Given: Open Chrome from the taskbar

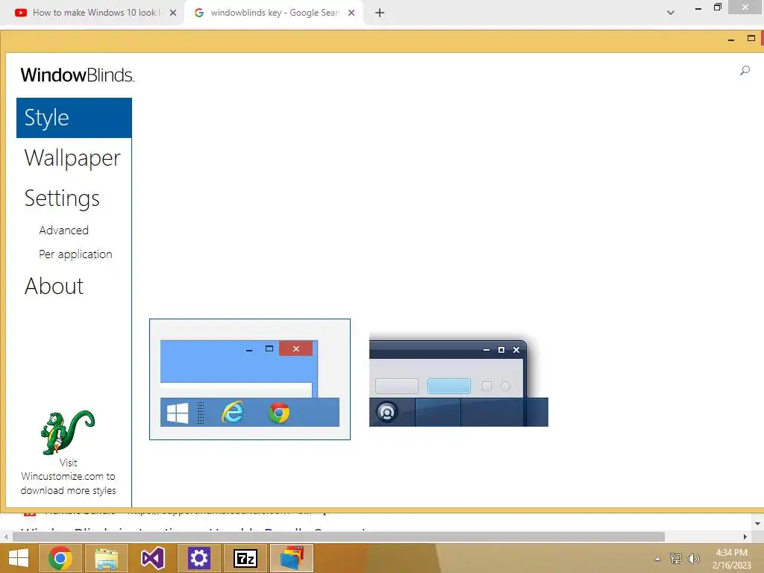Looking at the screenshot, I should pyautogui.click(x=60, y=558).
